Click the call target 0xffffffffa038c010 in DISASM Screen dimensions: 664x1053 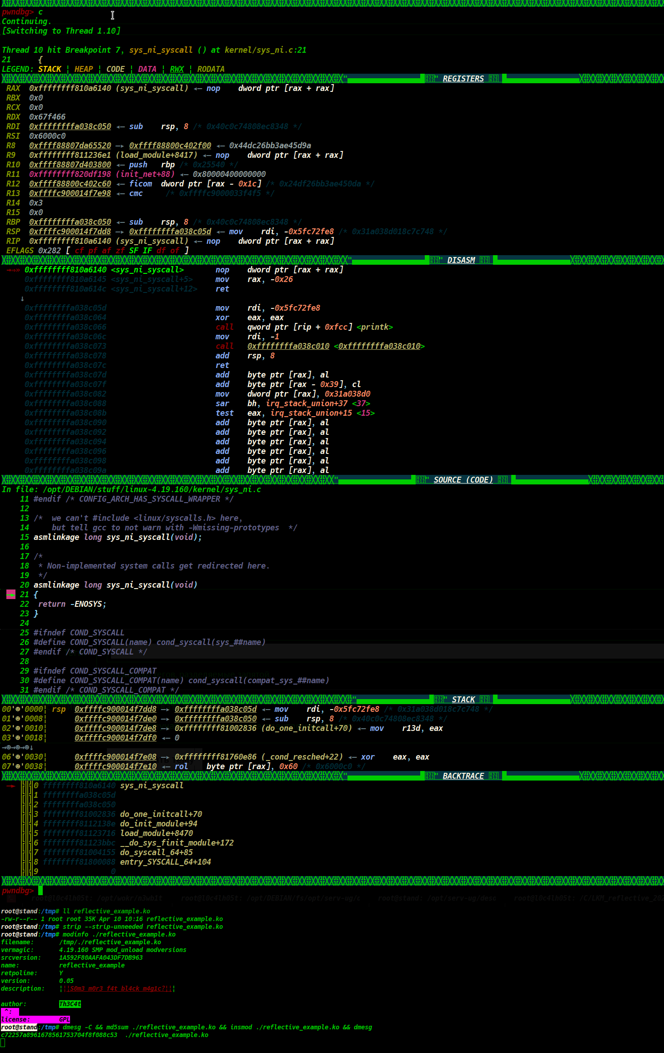click(x=288, y=346)
